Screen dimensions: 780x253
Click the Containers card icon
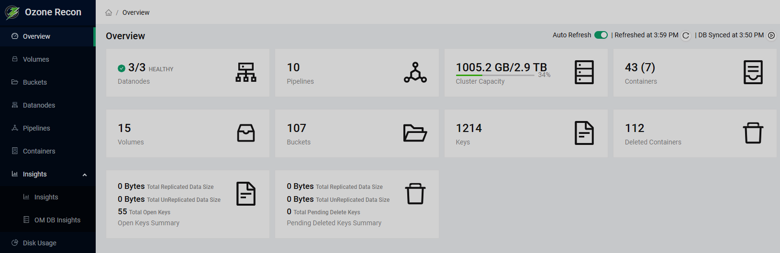click(x=753, y=72)
